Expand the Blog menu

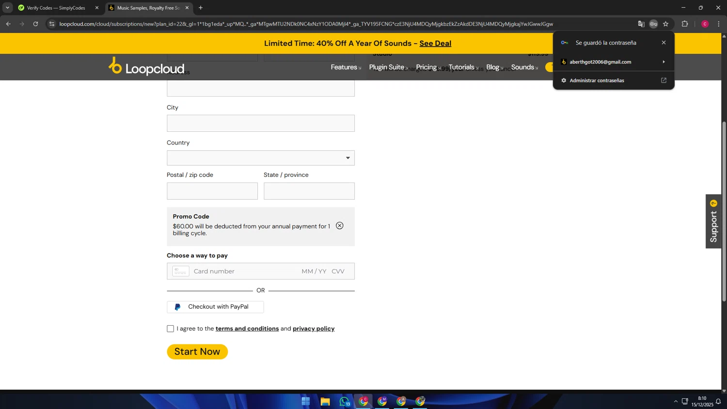[495, 67]
